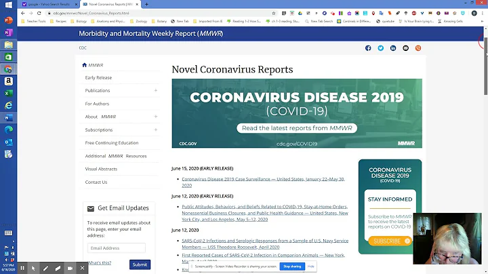
Task: Open Microsoft Edge from taskbar
Action: click(x=8, y=130)
